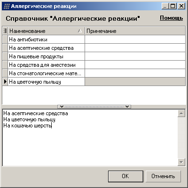Click scrollbar up arrow in text area
Screen dimensions: 188x188
click(181, 113)
